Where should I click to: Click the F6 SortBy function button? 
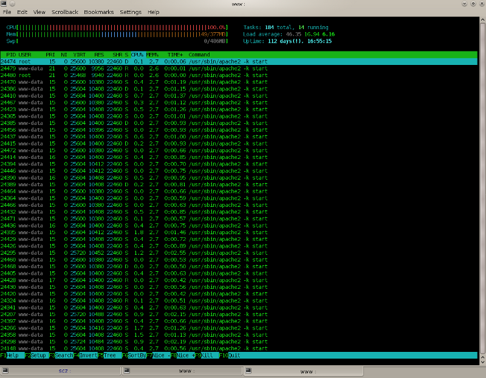[134, 356]
